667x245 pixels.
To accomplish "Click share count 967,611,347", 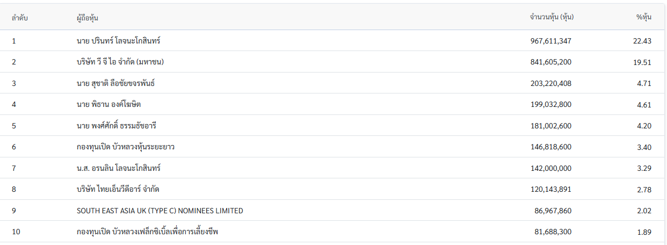I will point(551,41).
